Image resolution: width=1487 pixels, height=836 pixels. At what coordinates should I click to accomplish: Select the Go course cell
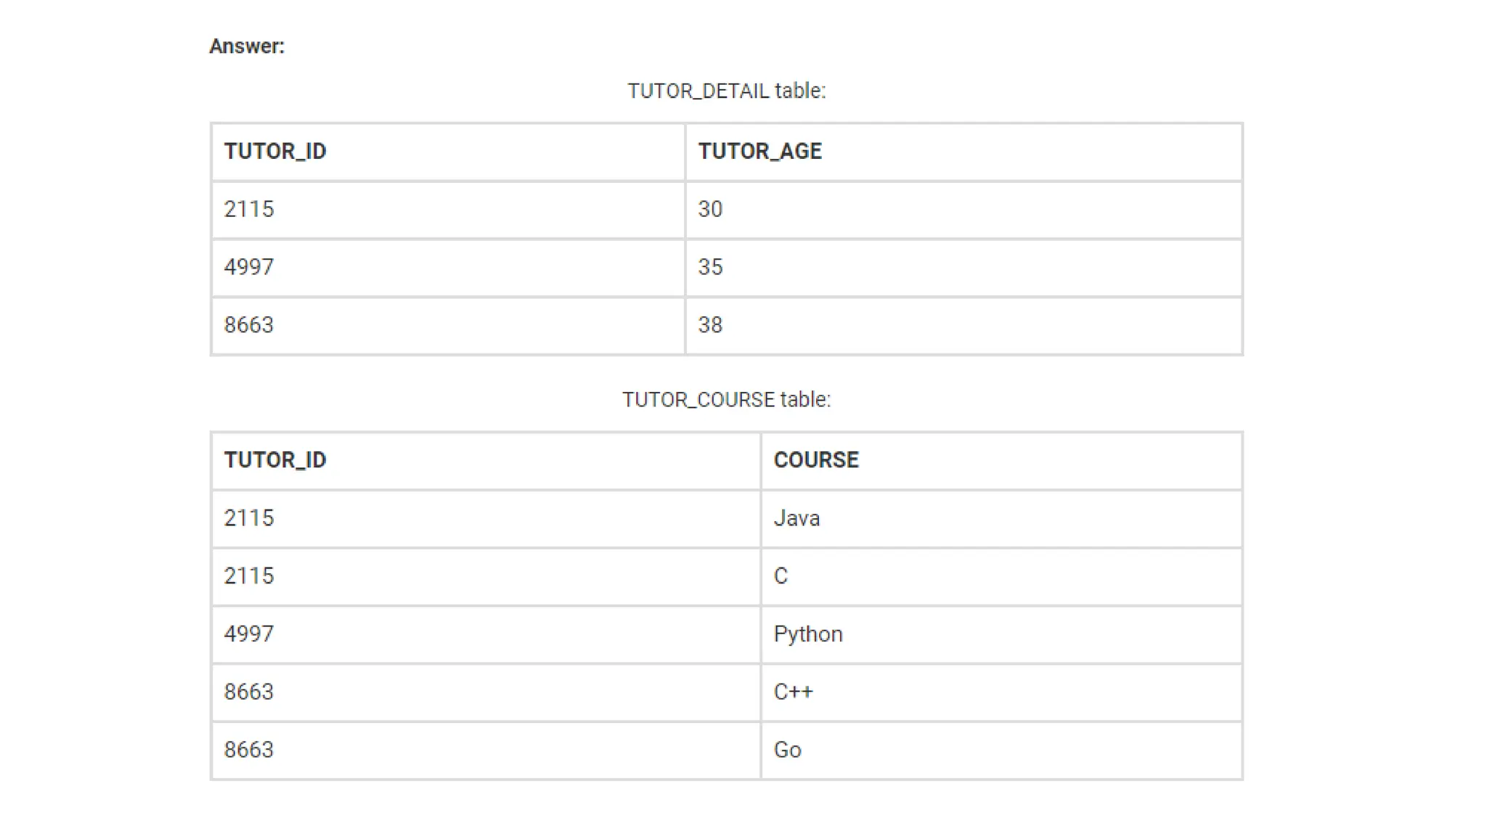787,750
